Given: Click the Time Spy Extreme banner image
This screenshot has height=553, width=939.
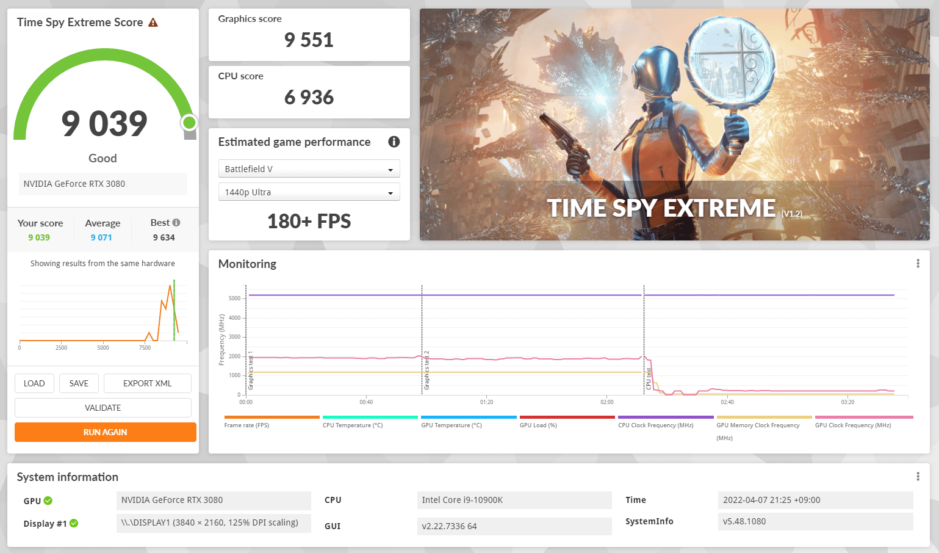Looking at the screenshot, I should pos(675,125).
